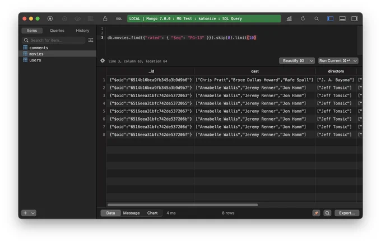Switch to the Data tab

coord(110,213)
